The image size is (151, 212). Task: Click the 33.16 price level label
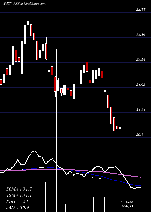141,35
